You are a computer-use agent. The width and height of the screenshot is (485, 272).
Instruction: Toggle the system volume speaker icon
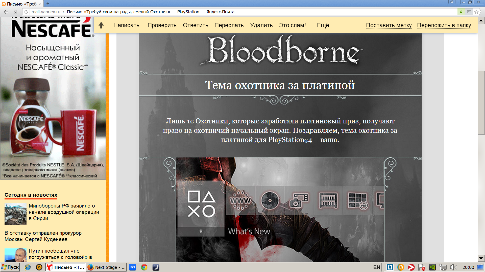[453, 267]
